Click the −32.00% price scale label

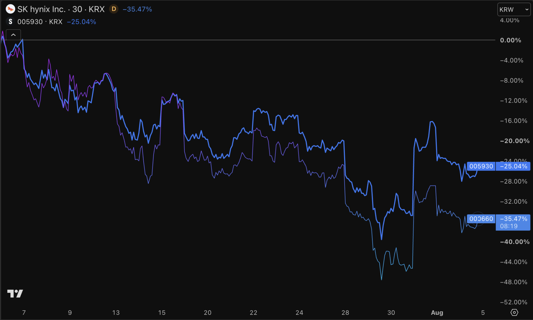point(514,201)
